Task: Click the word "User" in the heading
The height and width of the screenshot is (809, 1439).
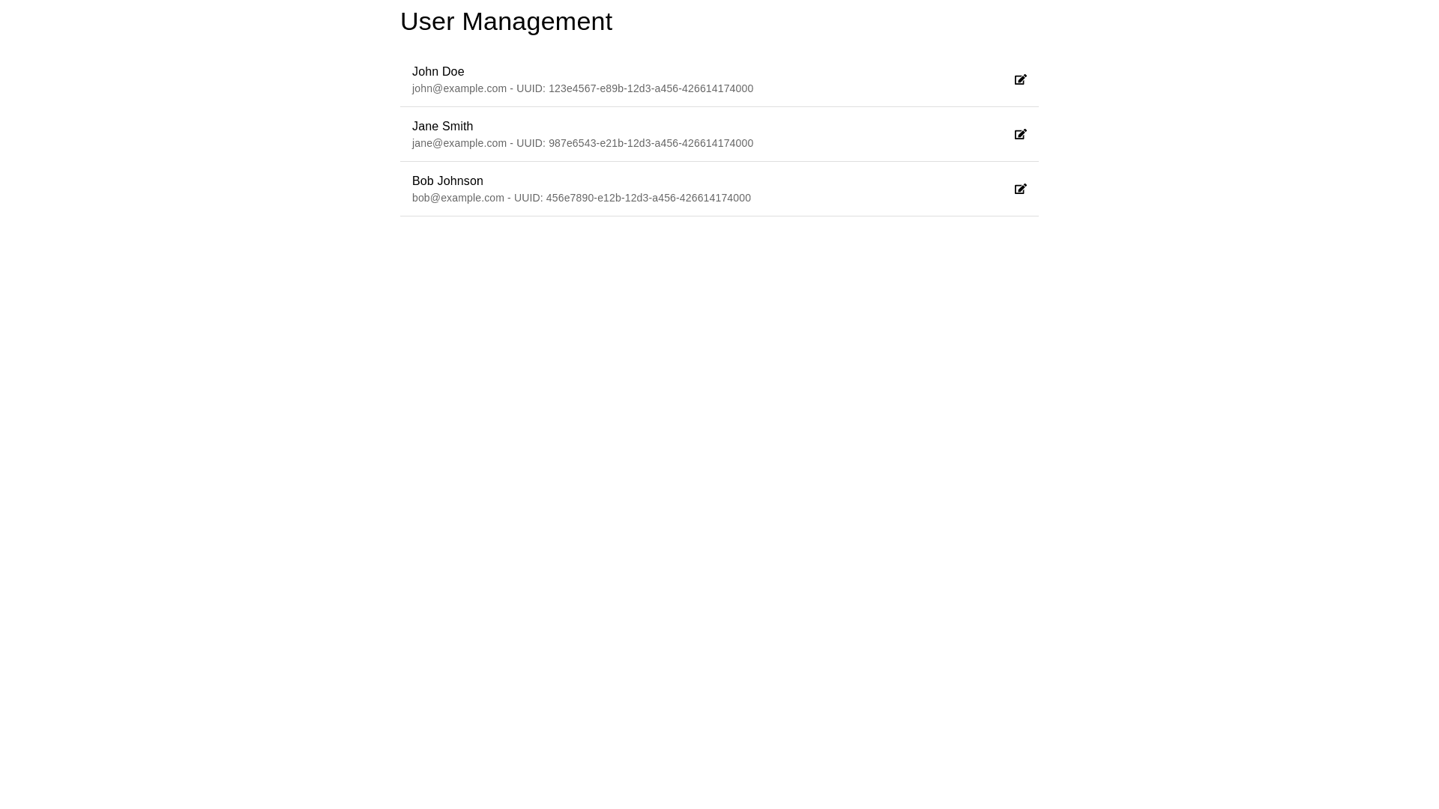Action: click(x=427, y=22)
